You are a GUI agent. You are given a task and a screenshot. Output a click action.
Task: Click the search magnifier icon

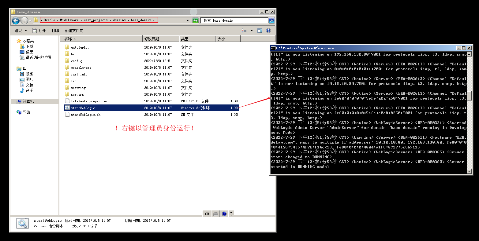pyautogui.click(x=271, y=20)
